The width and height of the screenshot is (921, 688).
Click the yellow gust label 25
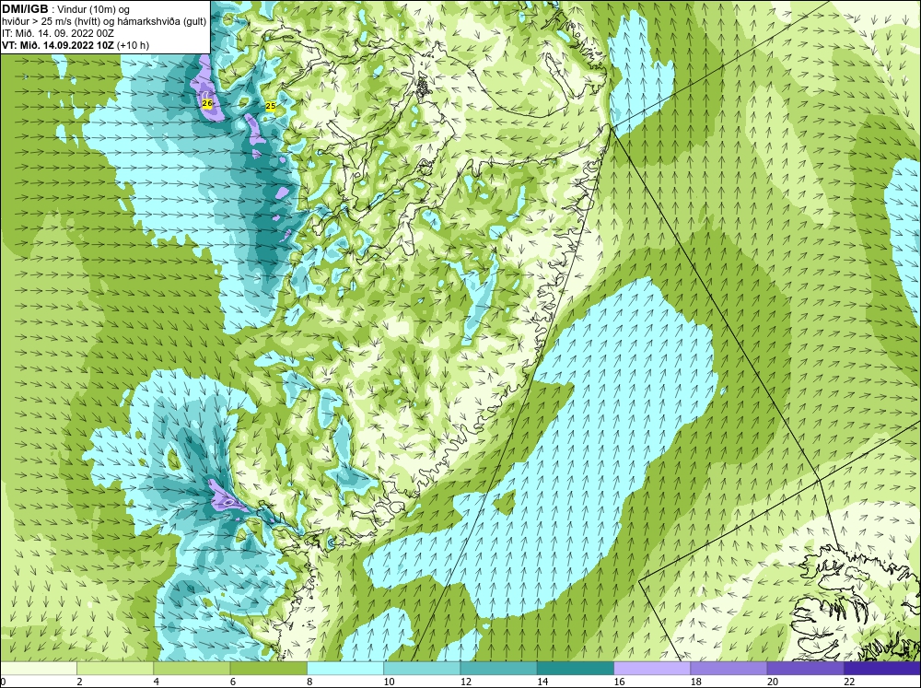tap(271, 106)
